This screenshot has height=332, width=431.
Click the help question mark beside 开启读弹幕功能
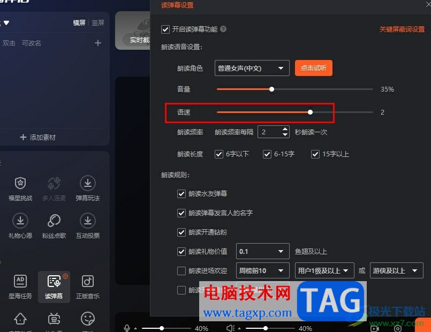point(223,29)
